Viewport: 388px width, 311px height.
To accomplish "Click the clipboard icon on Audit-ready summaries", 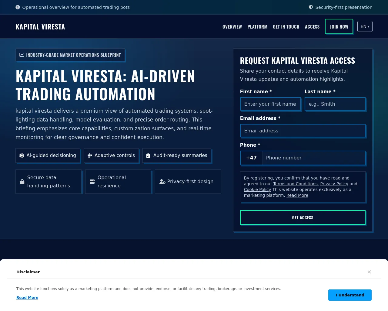I will [148, 155].
